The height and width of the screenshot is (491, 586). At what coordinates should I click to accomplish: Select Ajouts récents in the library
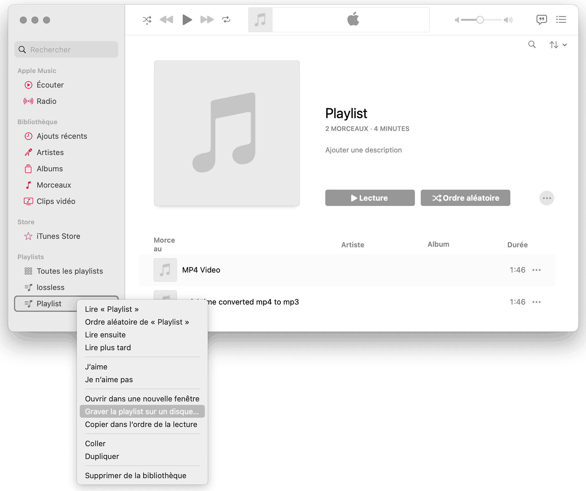pyautogui.click(x=66, y=136)
